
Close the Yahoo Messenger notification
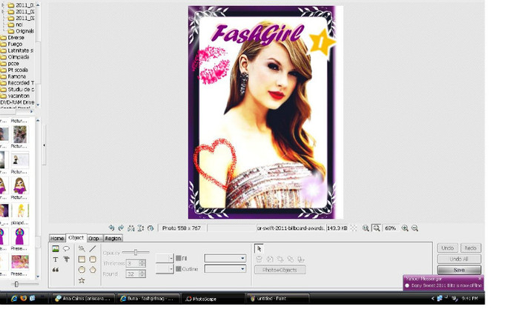tap(480, 279)
